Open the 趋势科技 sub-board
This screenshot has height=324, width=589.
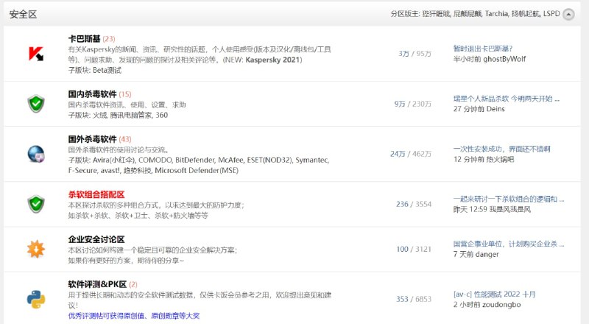click(138, 170)
